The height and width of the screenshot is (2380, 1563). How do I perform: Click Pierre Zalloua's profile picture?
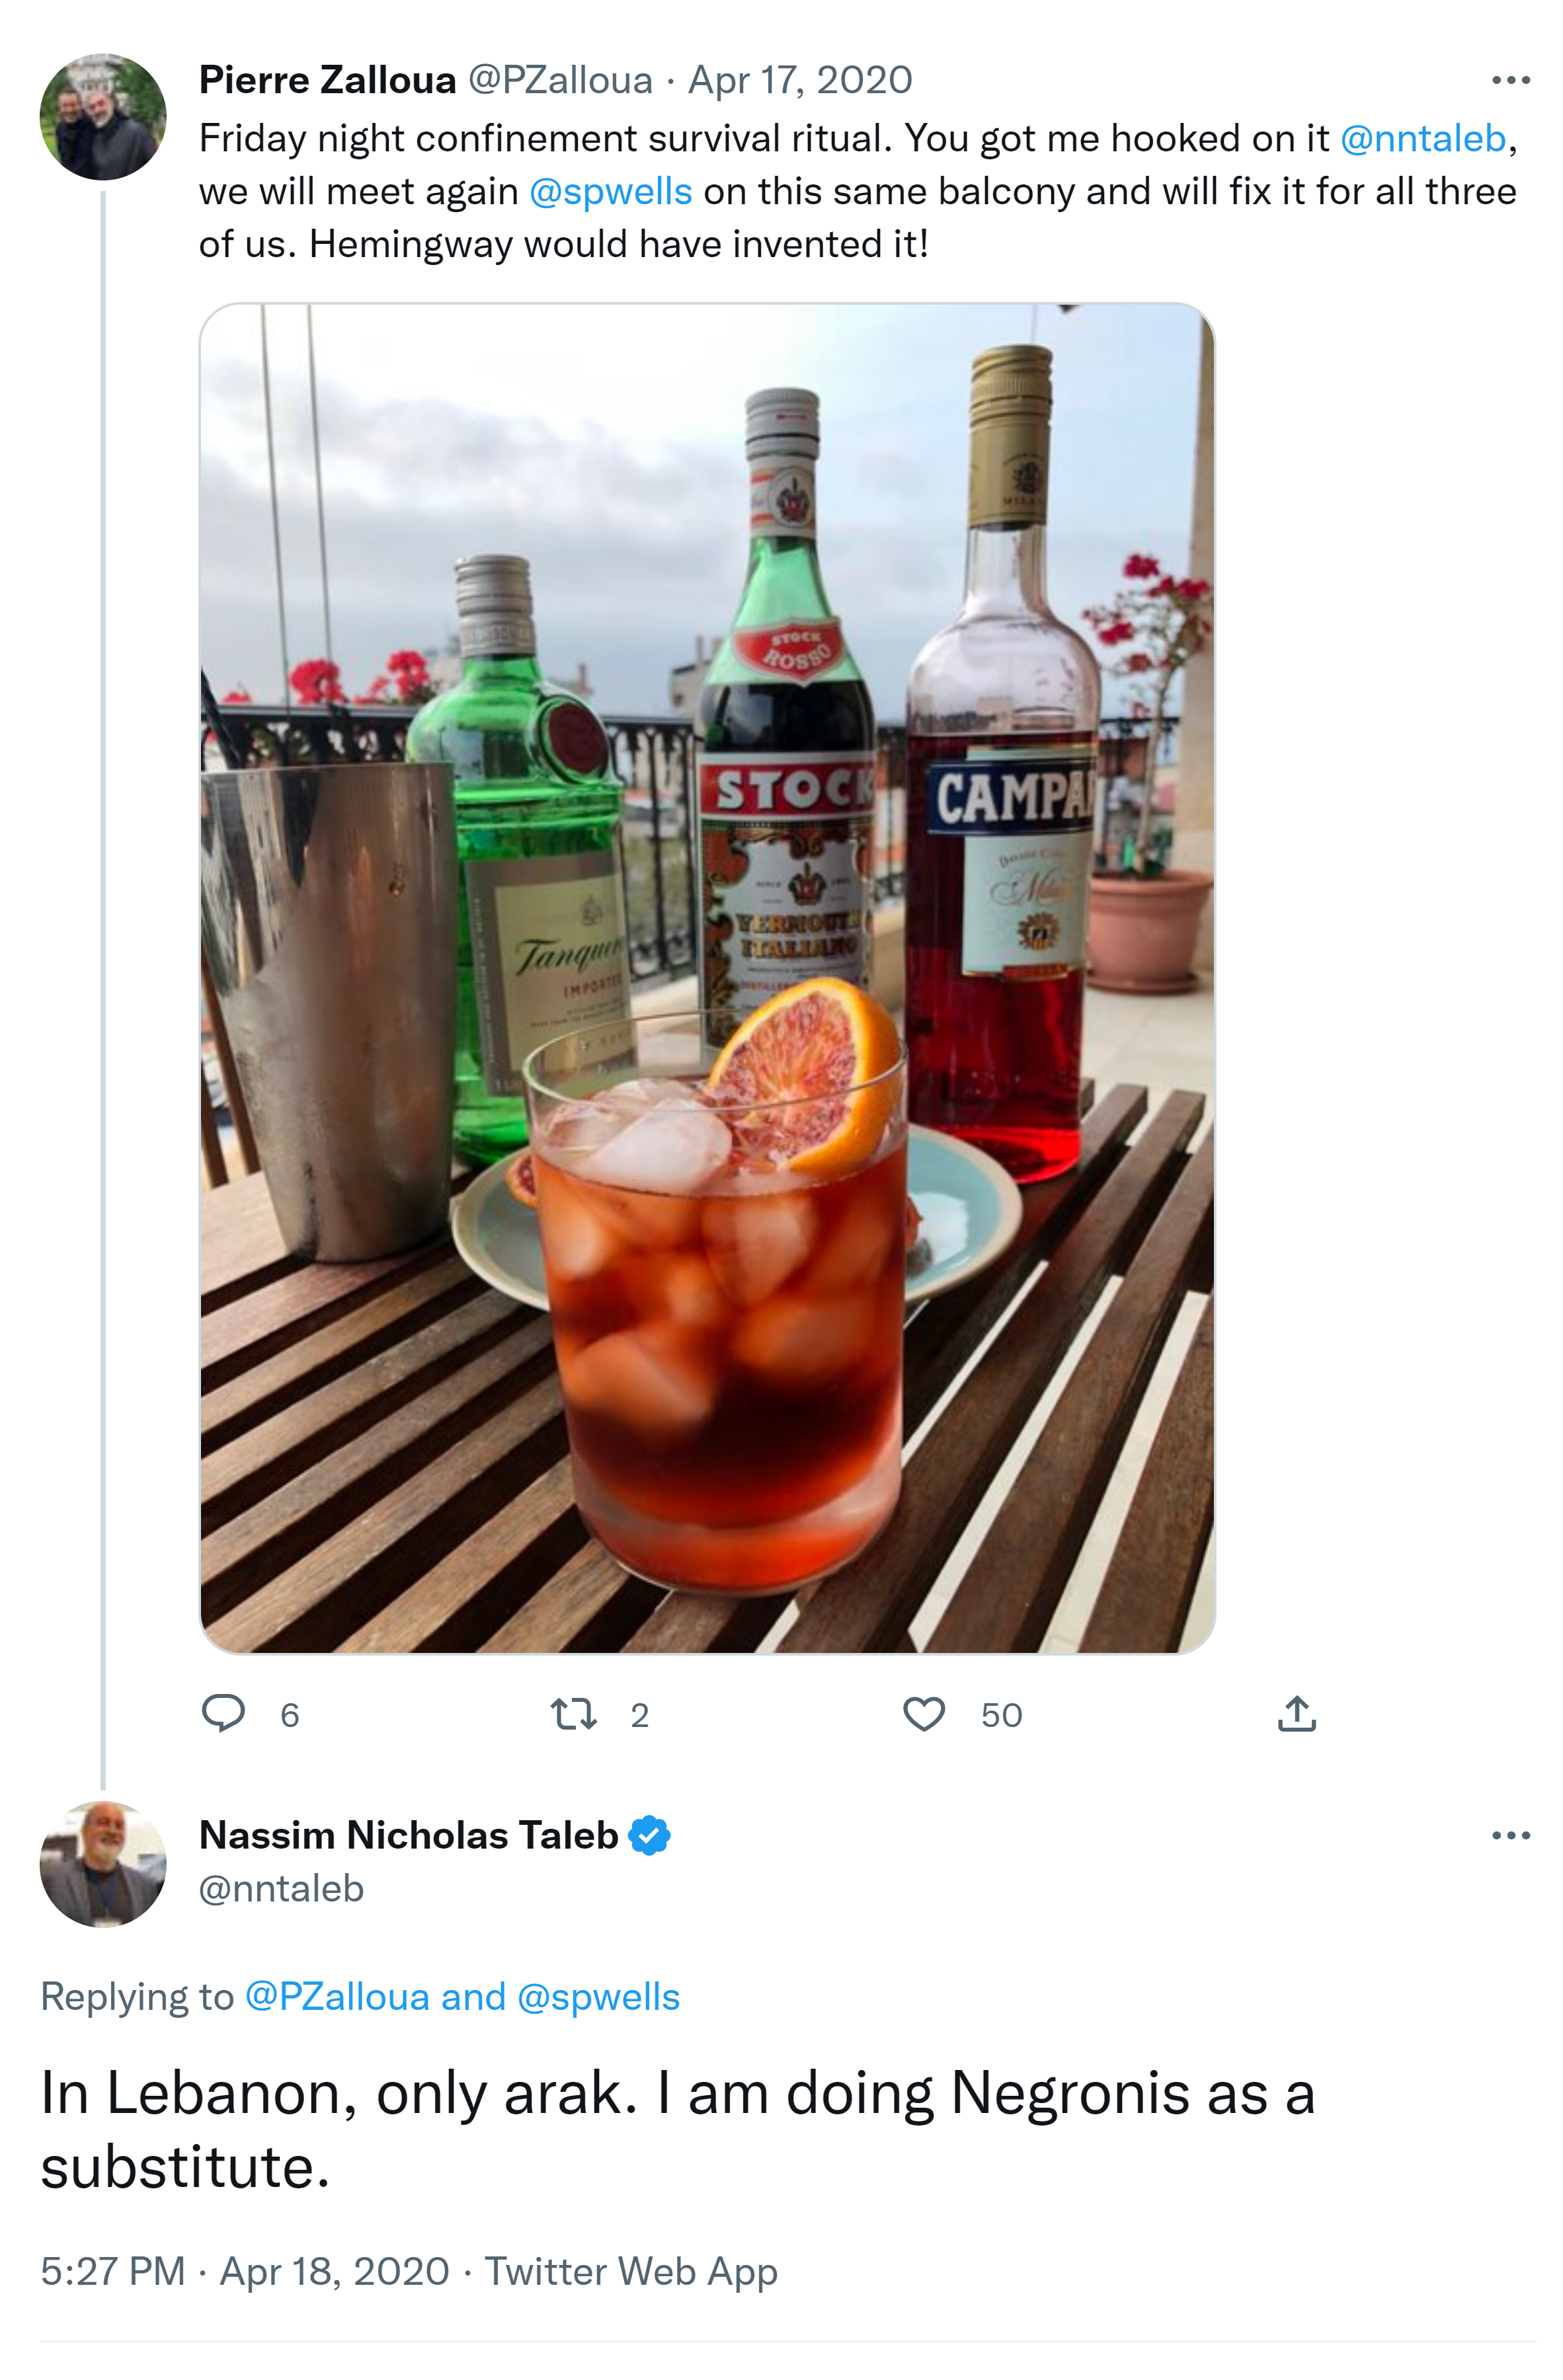tap(102, 117)
